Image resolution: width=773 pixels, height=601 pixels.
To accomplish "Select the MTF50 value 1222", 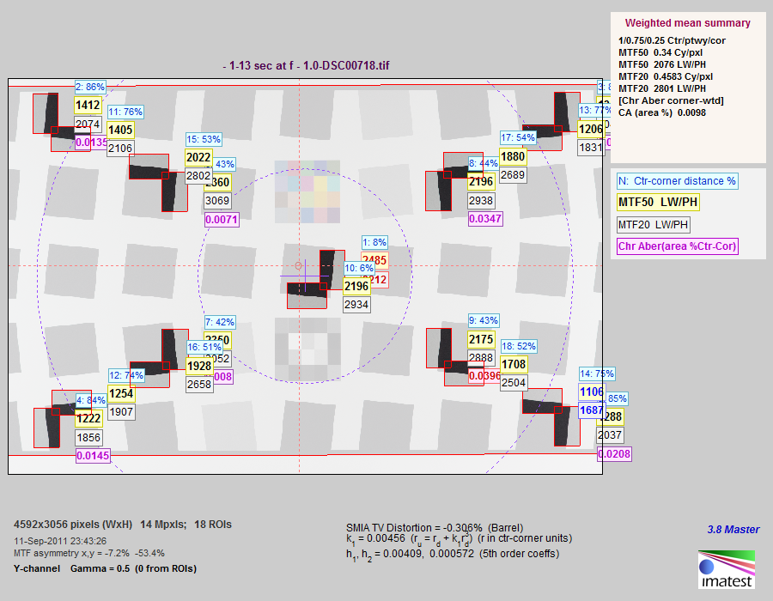I will [88, 419].
